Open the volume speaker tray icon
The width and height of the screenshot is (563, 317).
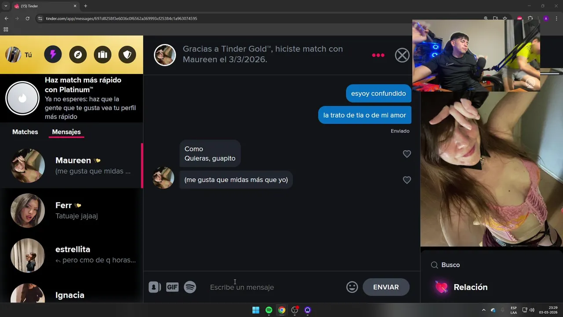(532, 310)
